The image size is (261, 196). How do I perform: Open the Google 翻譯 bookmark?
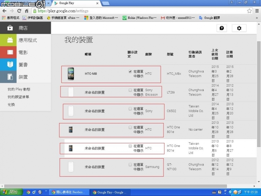point(210,18)
